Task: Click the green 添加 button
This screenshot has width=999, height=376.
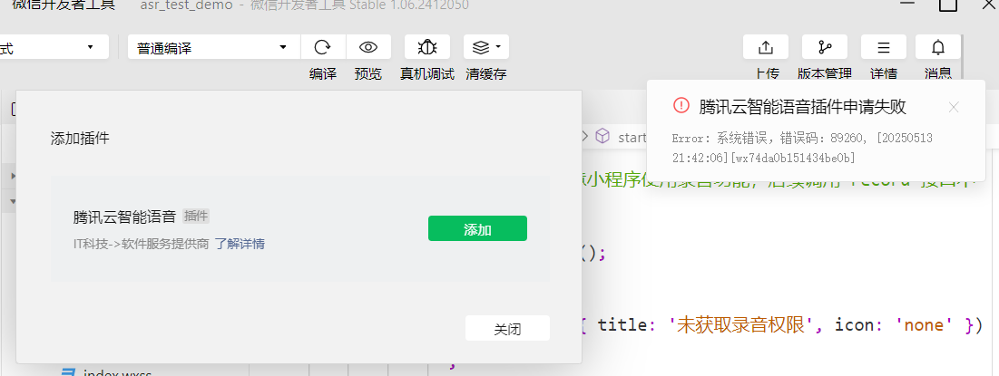Action: coord(477,228)
